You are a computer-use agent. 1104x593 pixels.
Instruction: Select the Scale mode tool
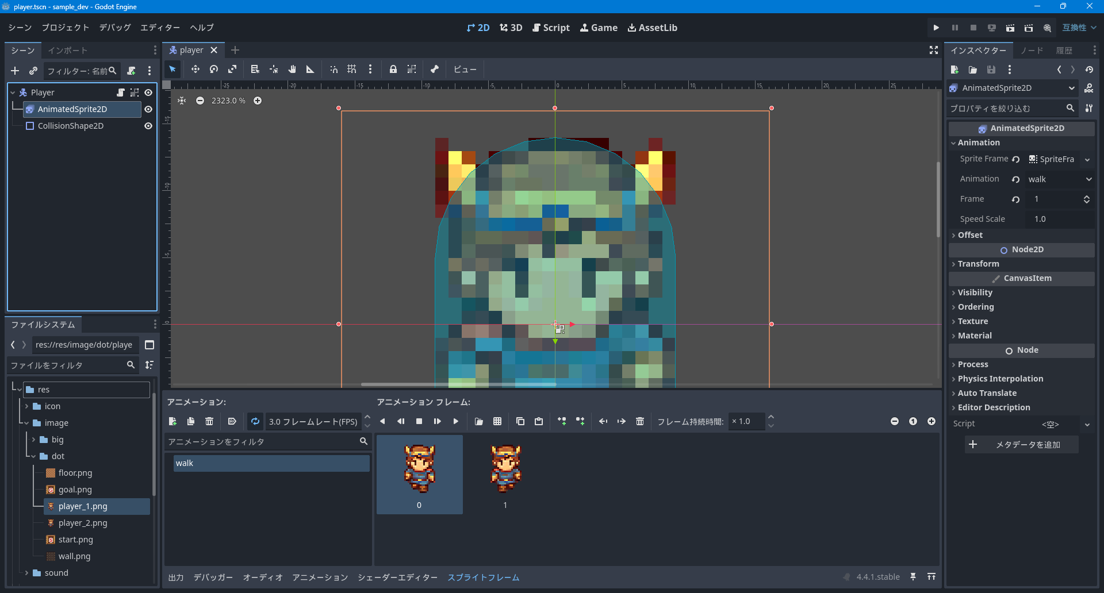point(232,70)
